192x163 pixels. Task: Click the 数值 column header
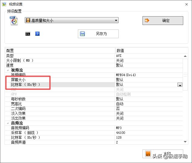152,51
